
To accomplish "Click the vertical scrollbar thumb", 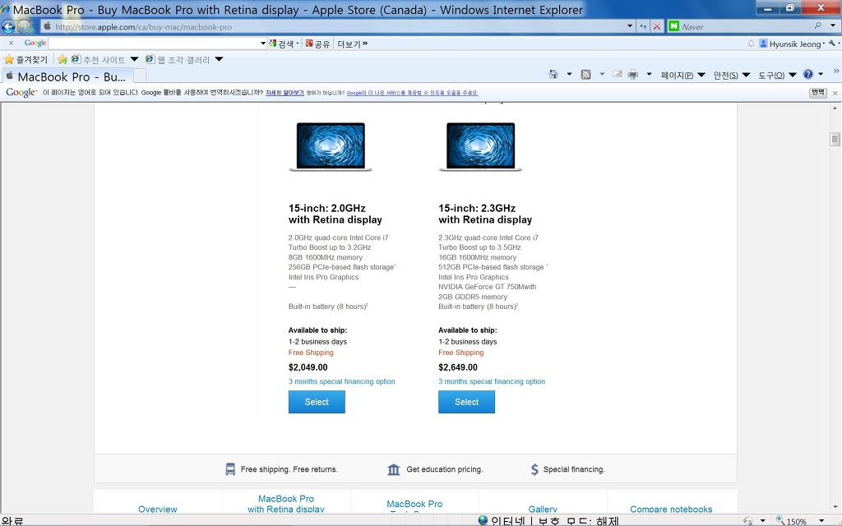I will (x=835, y=139).
